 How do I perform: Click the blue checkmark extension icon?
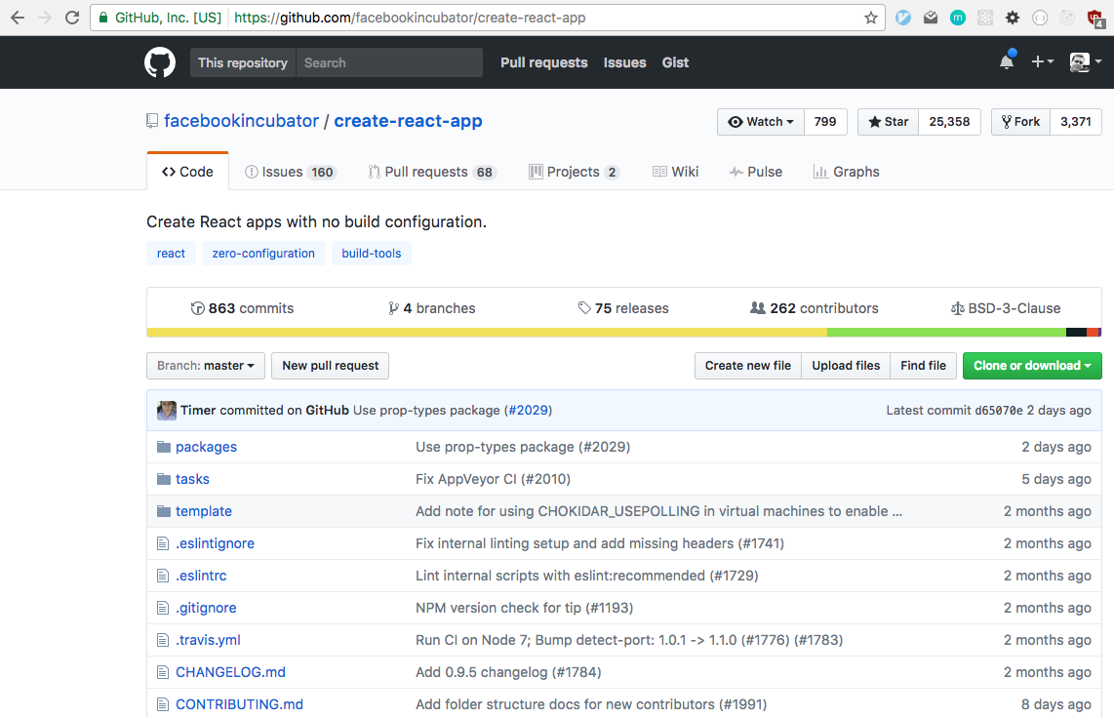click(903, 18)
